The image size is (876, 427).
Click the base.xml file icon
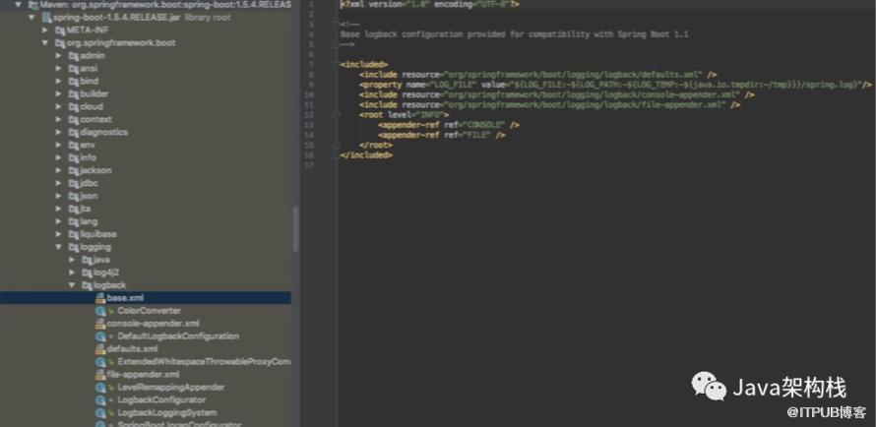(x=100, y=297)
